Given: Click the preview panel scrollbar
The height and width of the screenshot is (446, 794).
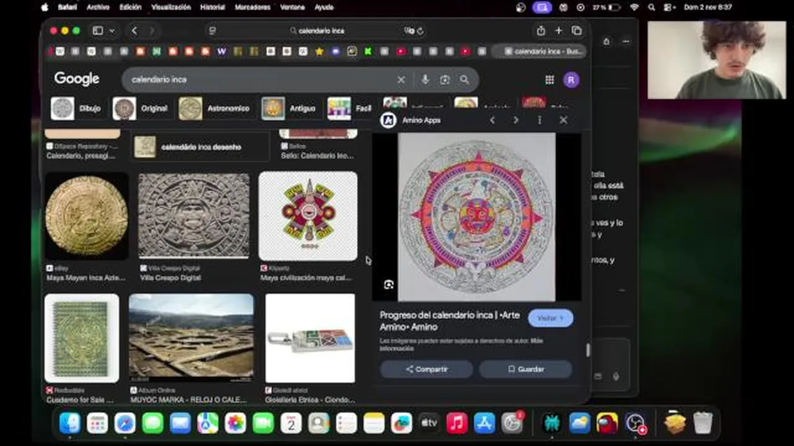Looking at the screenshot, I should coord(587,349).
